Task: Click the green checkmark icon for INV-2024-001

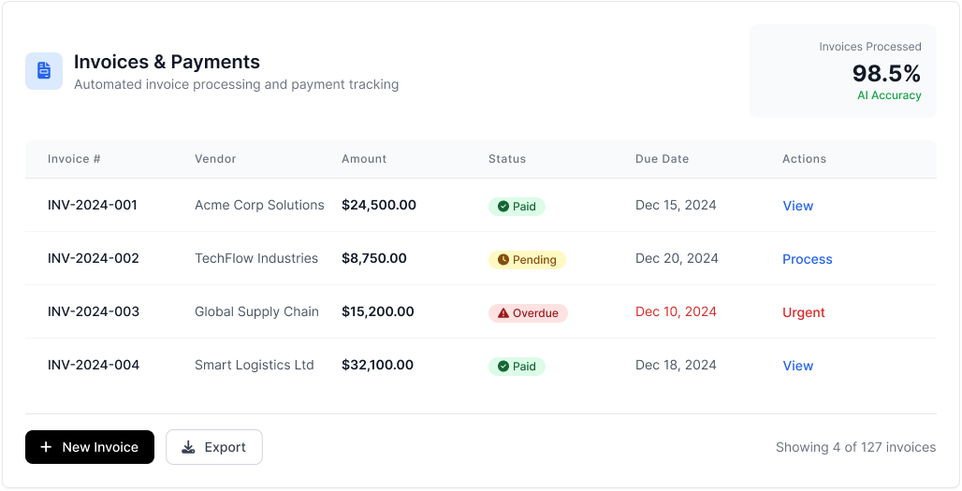Action: click(503, 207)
